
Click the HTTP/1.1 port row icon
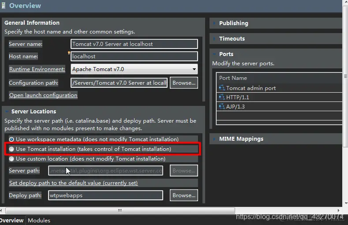pyautogui.click(x=222, y=97)
